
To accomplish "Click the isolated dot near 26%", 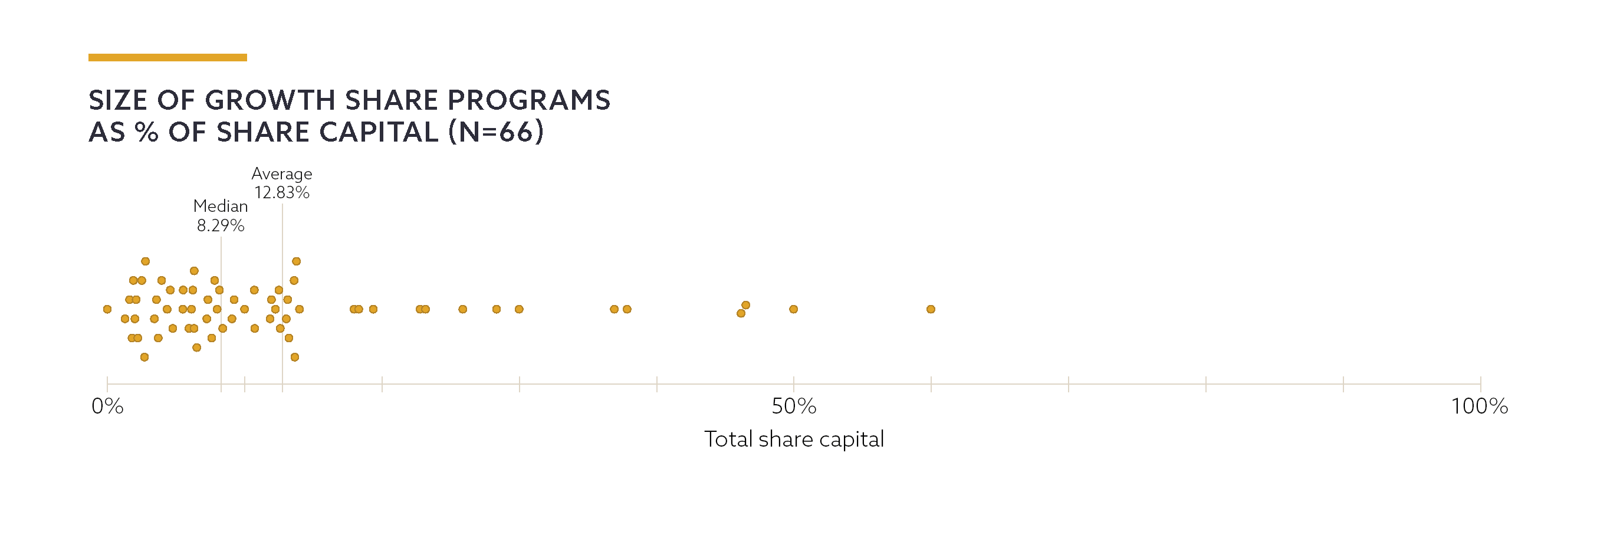I will tap(462, 309).
